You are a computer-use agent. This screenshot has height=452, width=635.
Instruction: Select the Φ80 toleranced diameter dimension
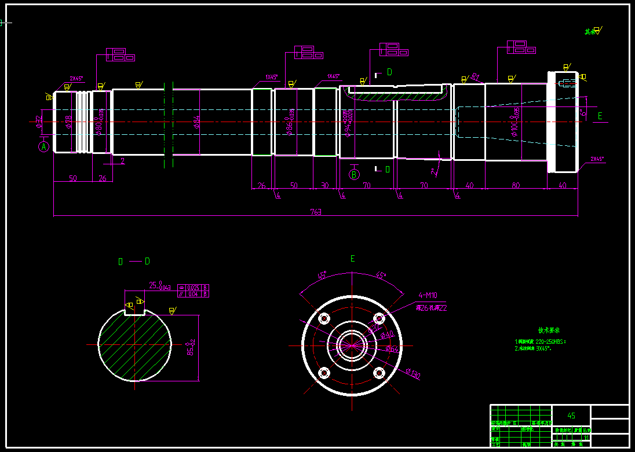point(99,122)
